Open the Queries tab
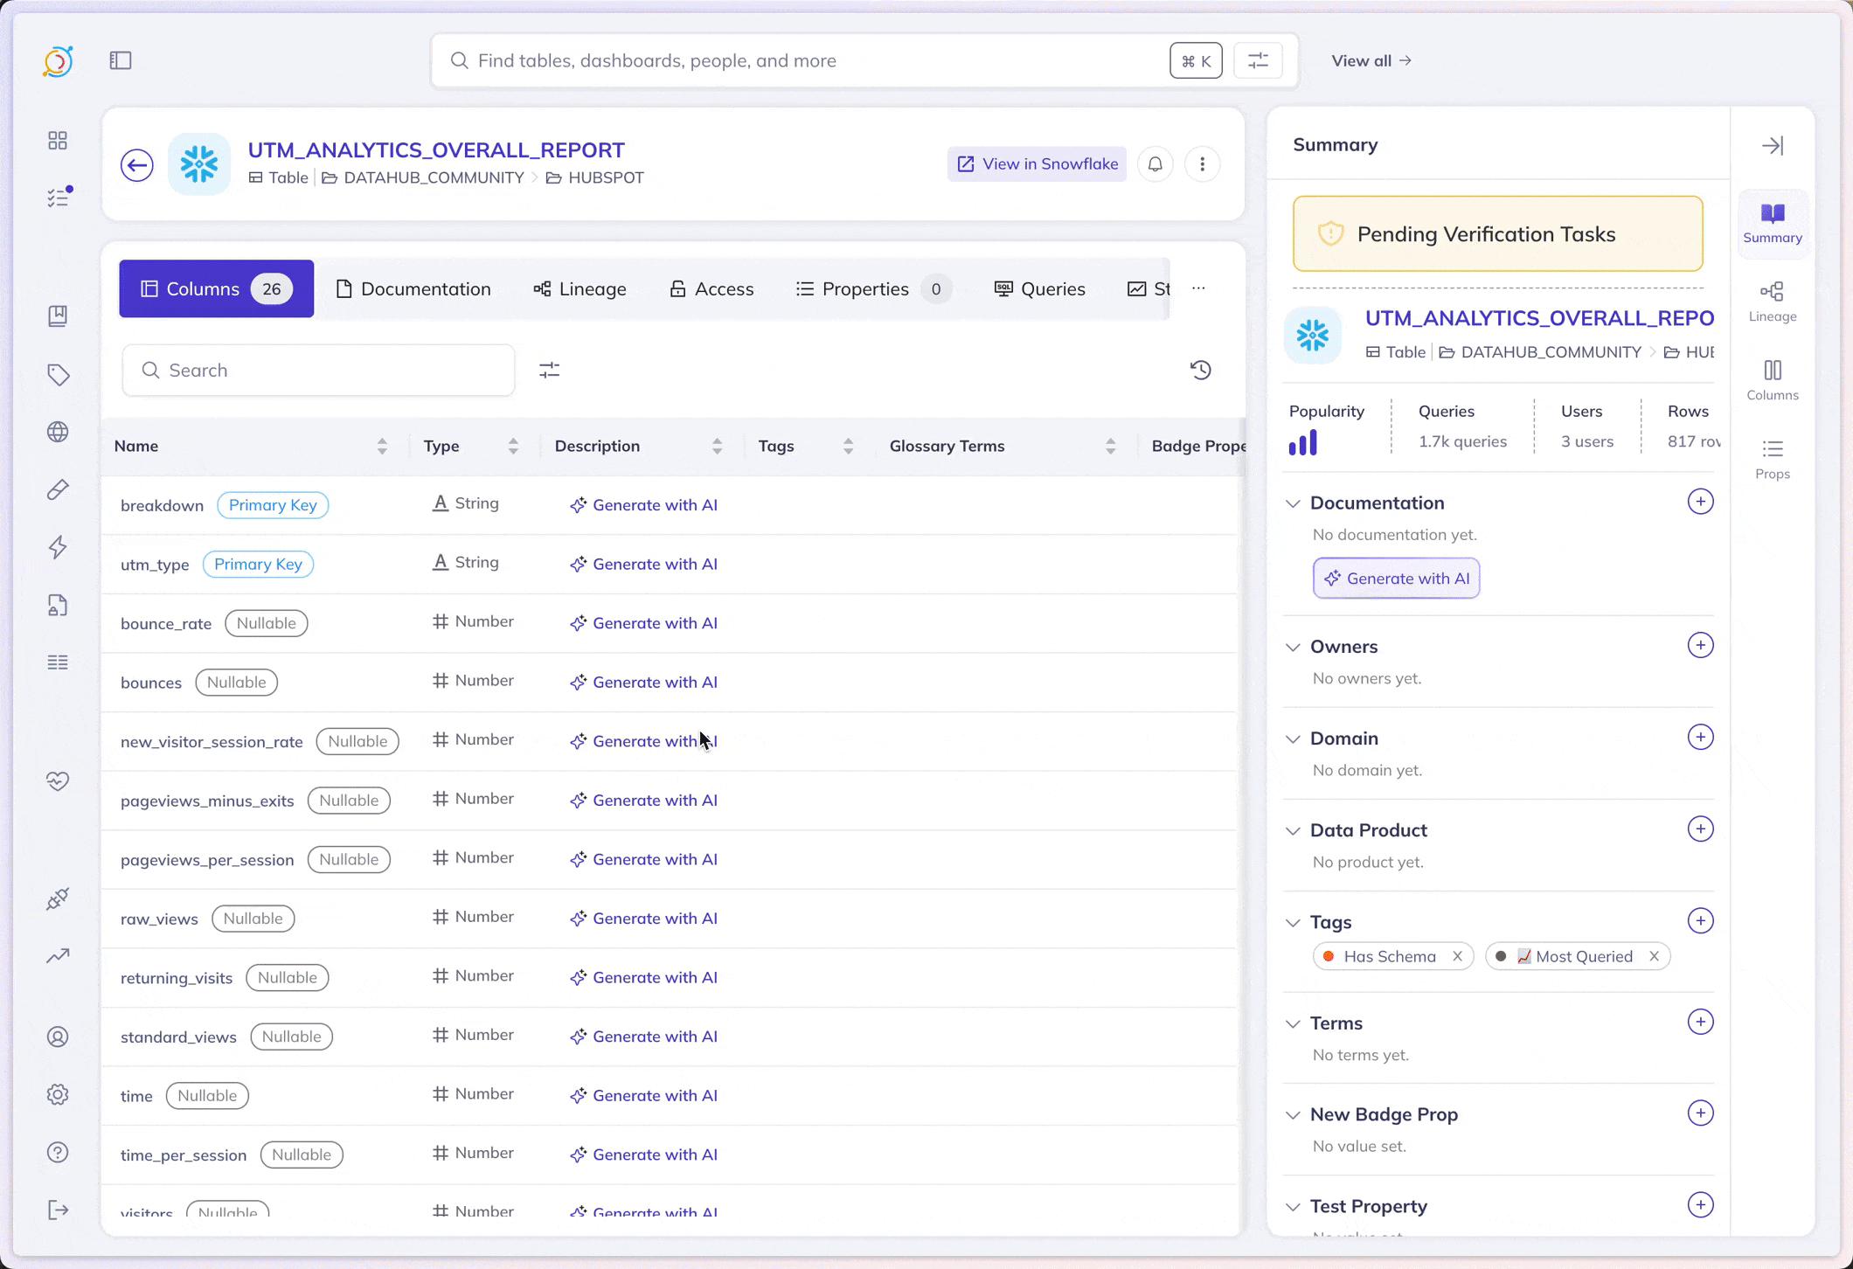The height and width of the screenshot is (1269, 1853). pyautogui.click(x=1040, y=288)
